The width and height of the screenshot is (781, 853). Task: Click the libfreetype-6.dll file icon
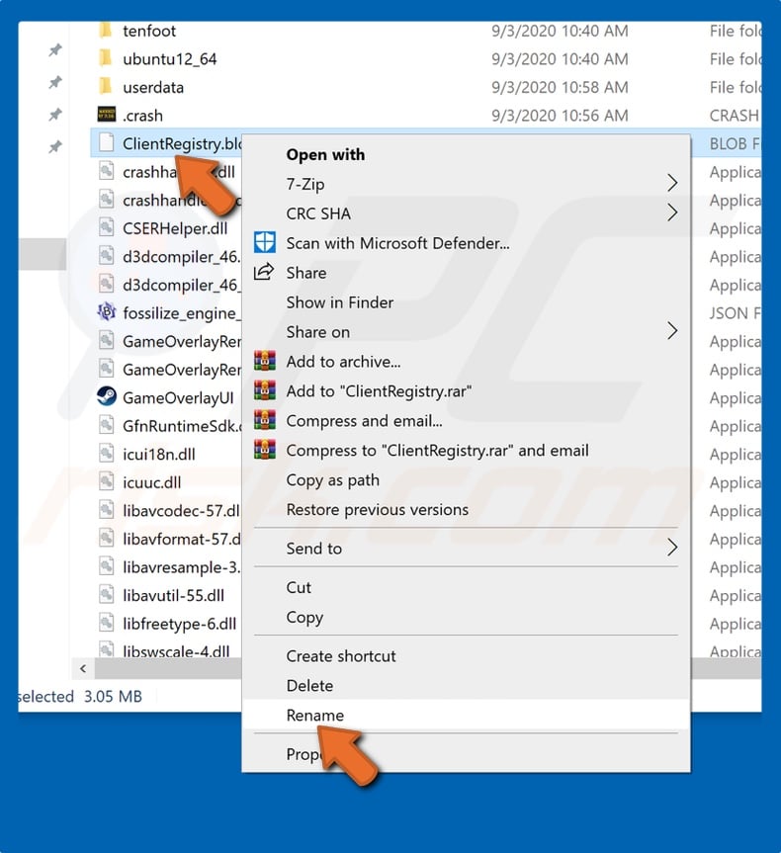click(106, 623)
